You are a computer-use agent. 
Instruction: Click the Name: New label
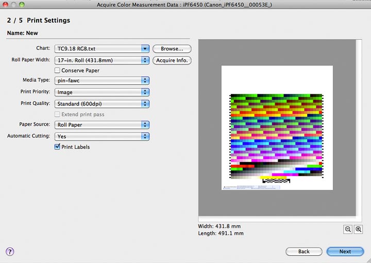[x=23, y=33]
